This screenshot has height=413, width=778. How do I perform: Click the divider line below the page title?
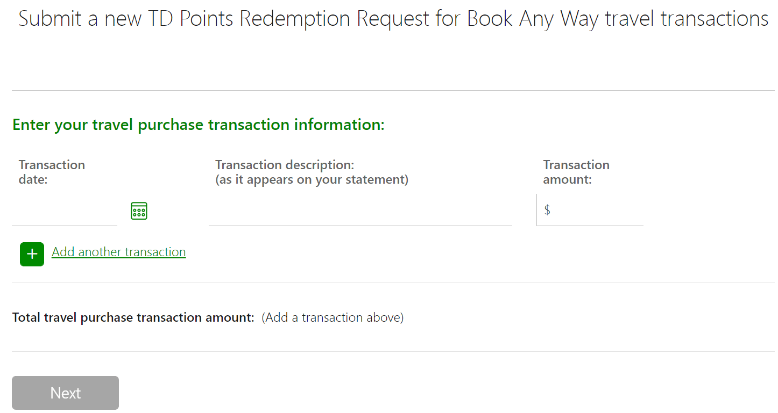(x=393, y=90)
